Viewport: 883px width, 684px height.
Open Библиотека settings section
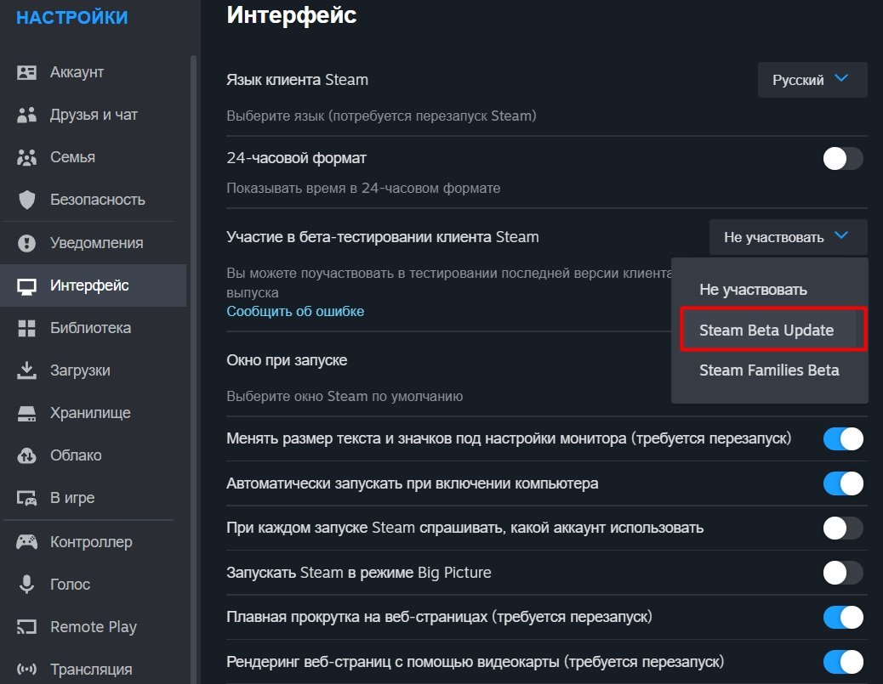coord(91,328)
